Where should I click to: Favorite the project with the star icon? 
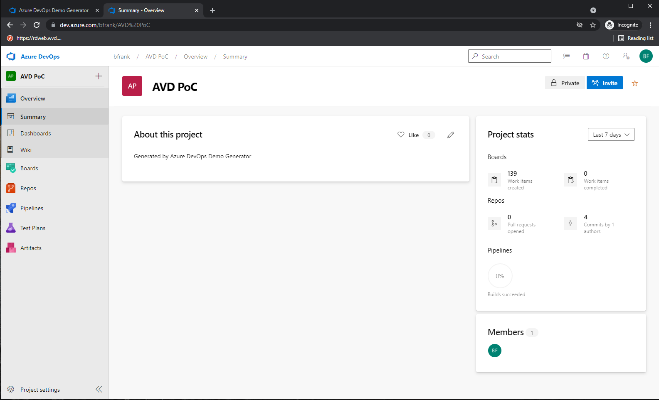tap(635, 83)
